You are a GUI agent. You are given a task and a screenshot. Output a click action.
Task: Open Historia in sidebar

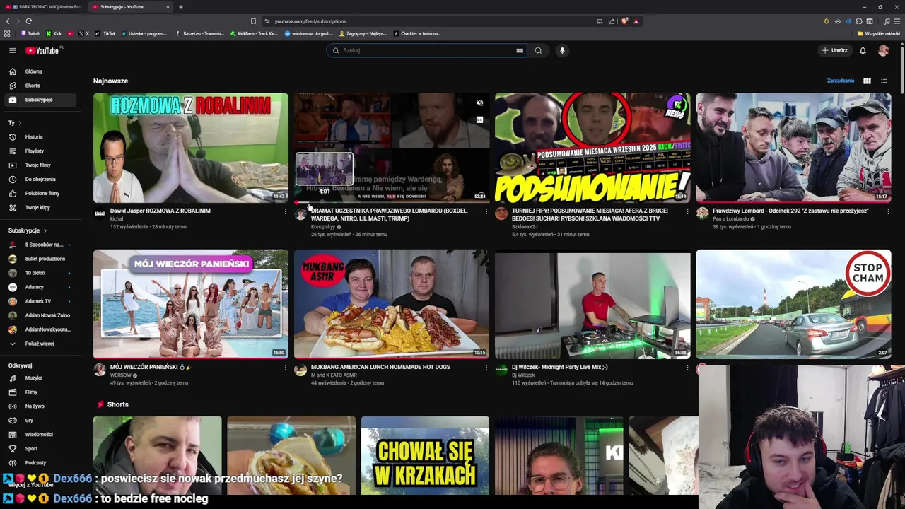[x=41, y=136]
